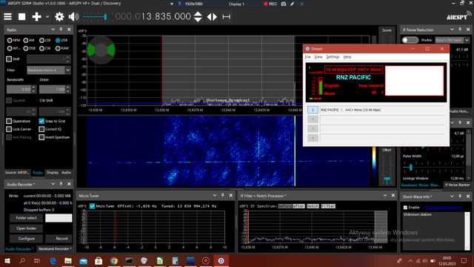Close the Audio Recorder panel

click(69, 184)
